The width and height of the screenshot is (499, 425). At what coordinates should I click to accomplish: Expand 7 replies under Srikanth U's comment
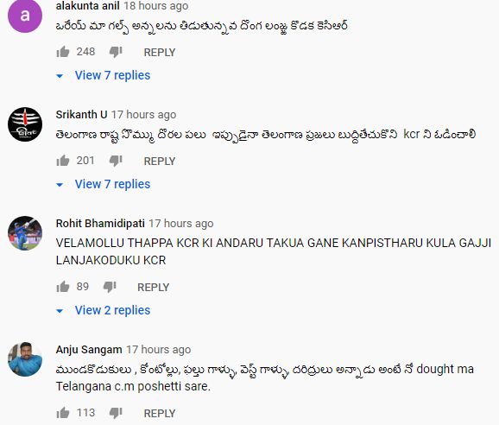[103, 184]
